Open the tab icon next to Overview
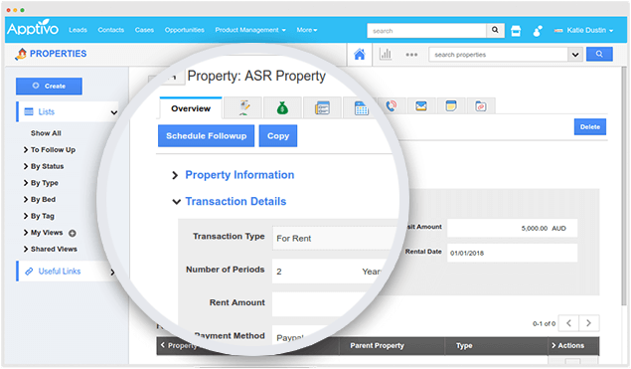The width and height of the screenshot is (631, 369). (243, 107)
